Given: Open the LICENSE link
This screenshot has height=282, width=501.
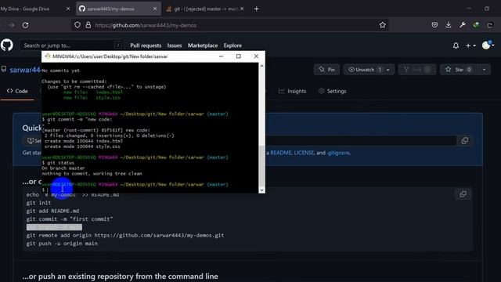Looking at the screenshot, I should [x=304, y=153].
